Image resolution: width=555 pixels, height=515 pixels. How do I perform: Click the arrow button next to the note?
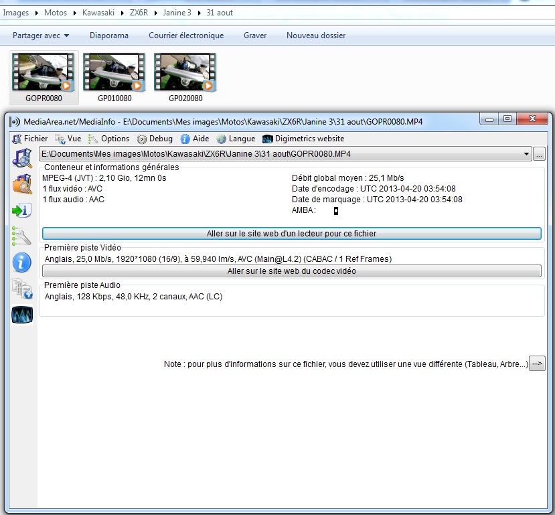tap(537, 364)
